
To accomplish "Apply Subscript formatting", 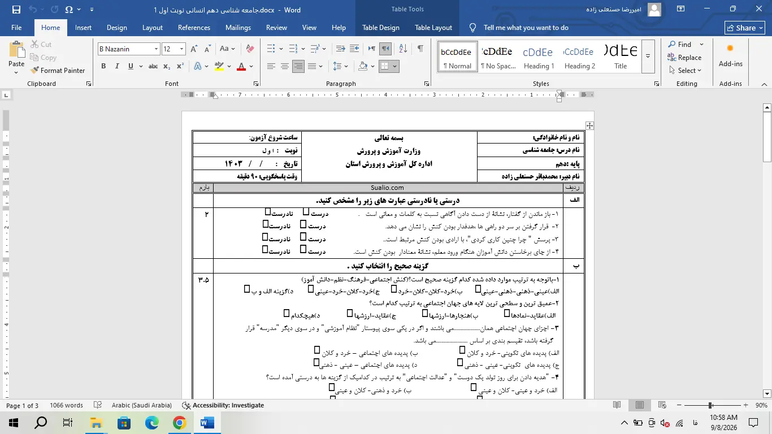I will tap(167, 66).
